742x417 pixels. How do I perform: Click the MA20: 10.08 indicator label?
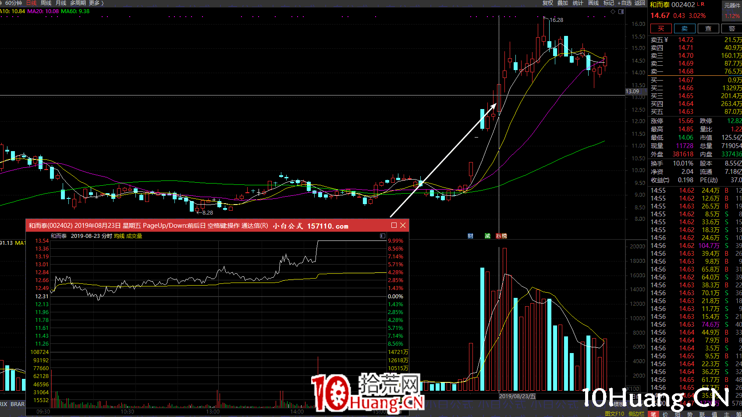pos(43,11)
